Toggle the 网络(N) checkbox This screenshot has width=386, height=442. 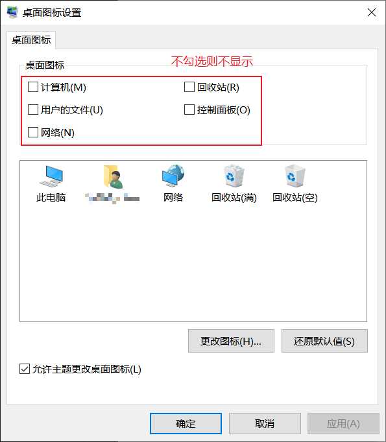[x=33, y=132]
